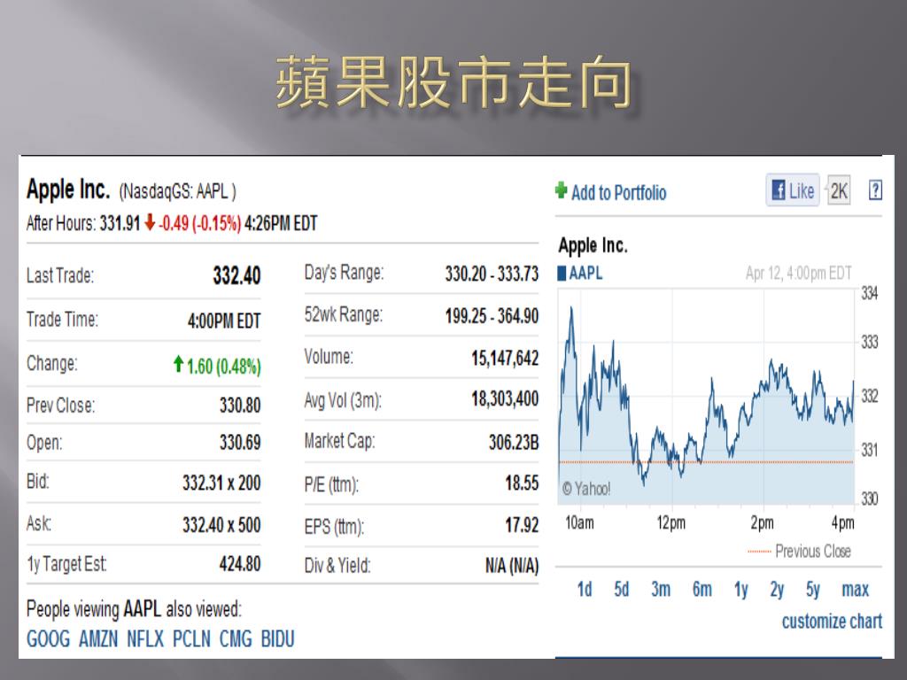The image size is (907, 680).
Task: Click the Prev Close value 330.80
Action: [x=240, y=405]
